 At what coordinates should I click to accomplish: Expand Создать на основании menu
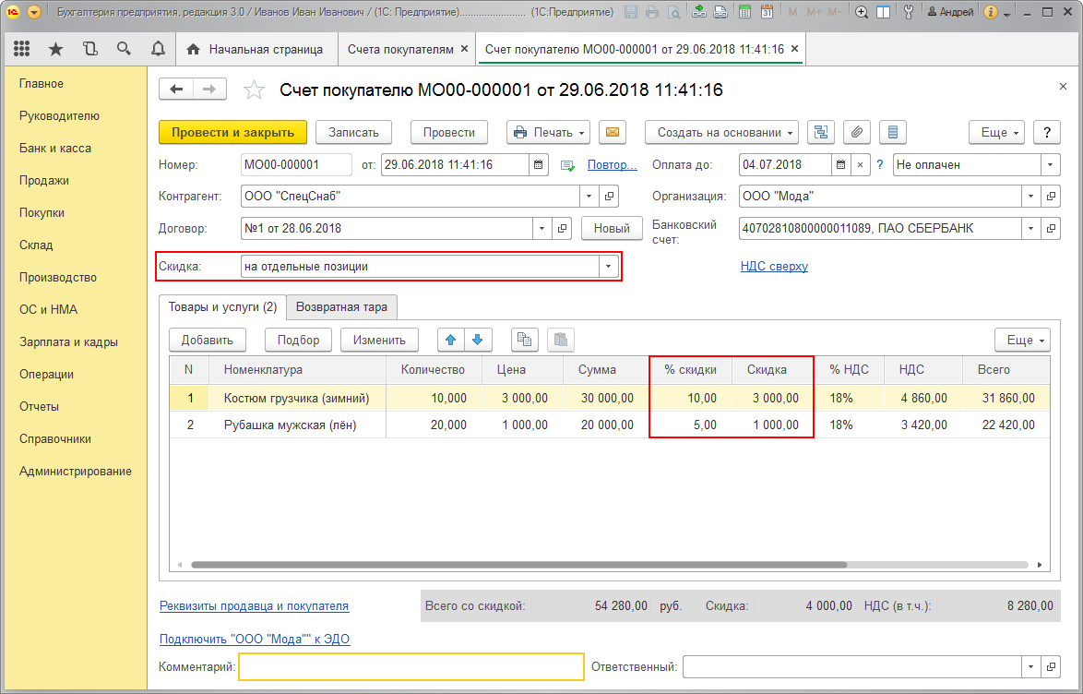pos(721,132)
